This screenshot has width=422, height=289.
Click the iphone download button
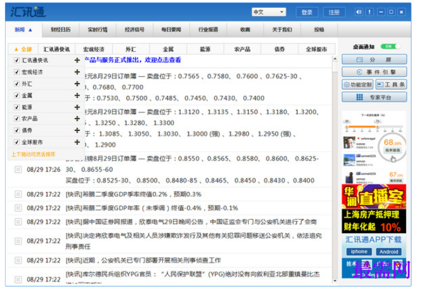click(359, 251)
